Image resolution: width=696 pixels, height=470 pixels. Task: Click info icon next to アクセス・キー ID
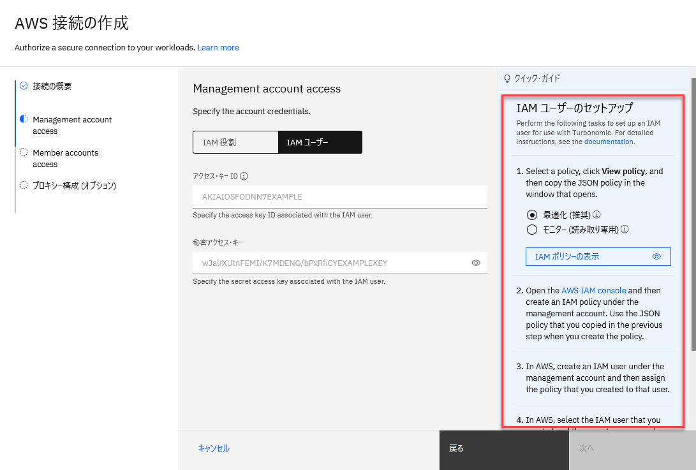244,176
